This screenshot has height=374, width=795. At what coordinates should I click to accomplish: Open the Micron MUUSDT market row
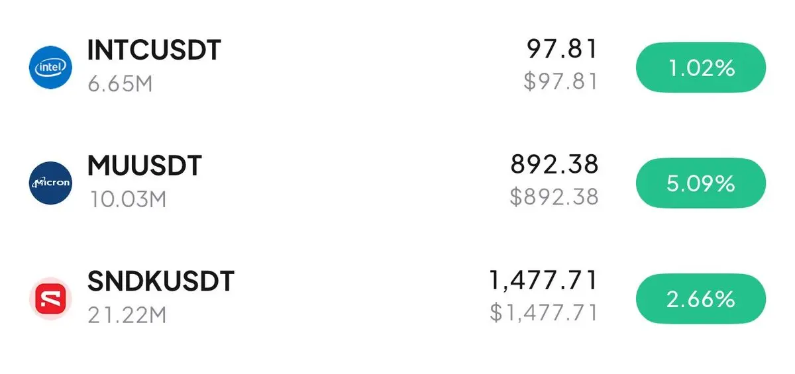(x=397, y=183)
